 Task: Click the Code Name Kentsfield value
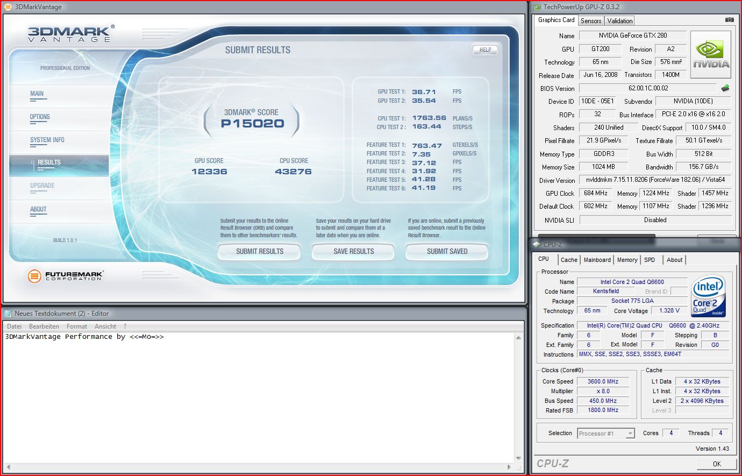tap(606, 291)
